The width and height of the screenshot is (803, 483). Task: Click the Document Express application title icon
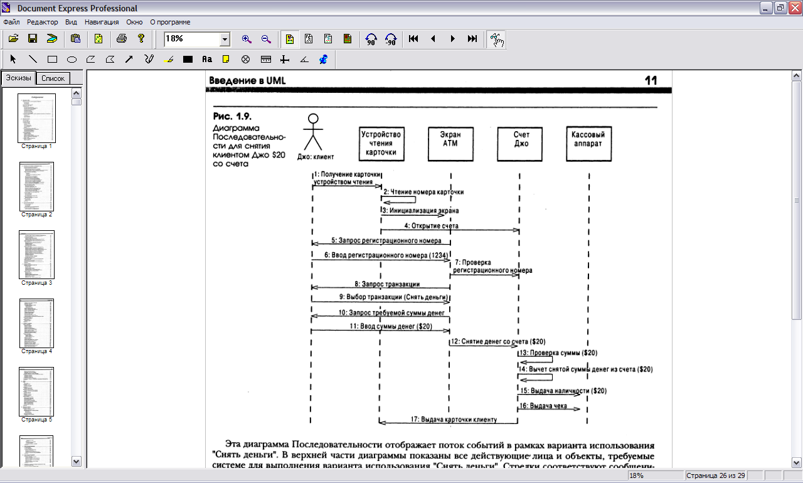[x=6, y=8]
